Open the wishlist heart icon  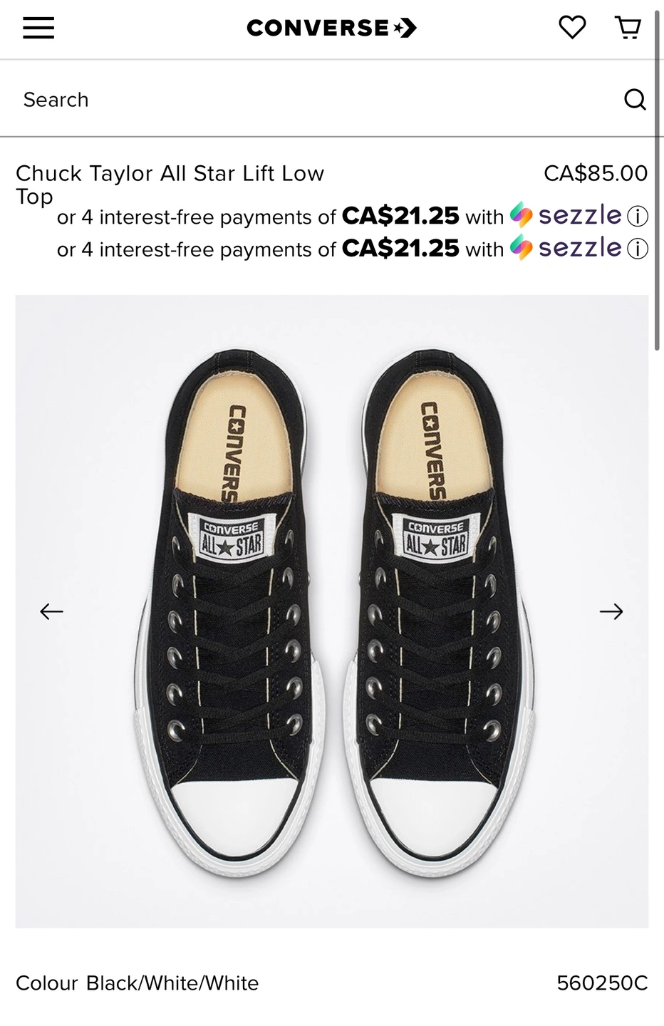pyautogui.click(x=571, y=28)
